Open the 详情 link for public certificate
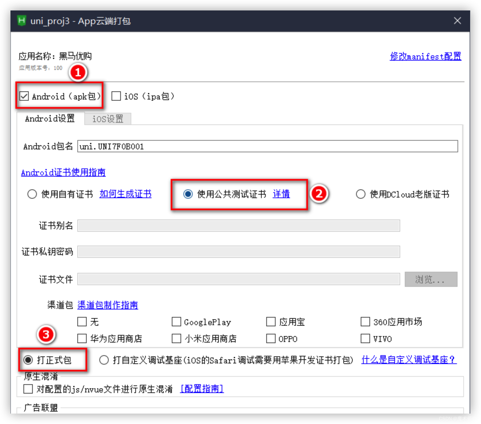The width and height of the screenshot is (481, 424). point(281,194)
